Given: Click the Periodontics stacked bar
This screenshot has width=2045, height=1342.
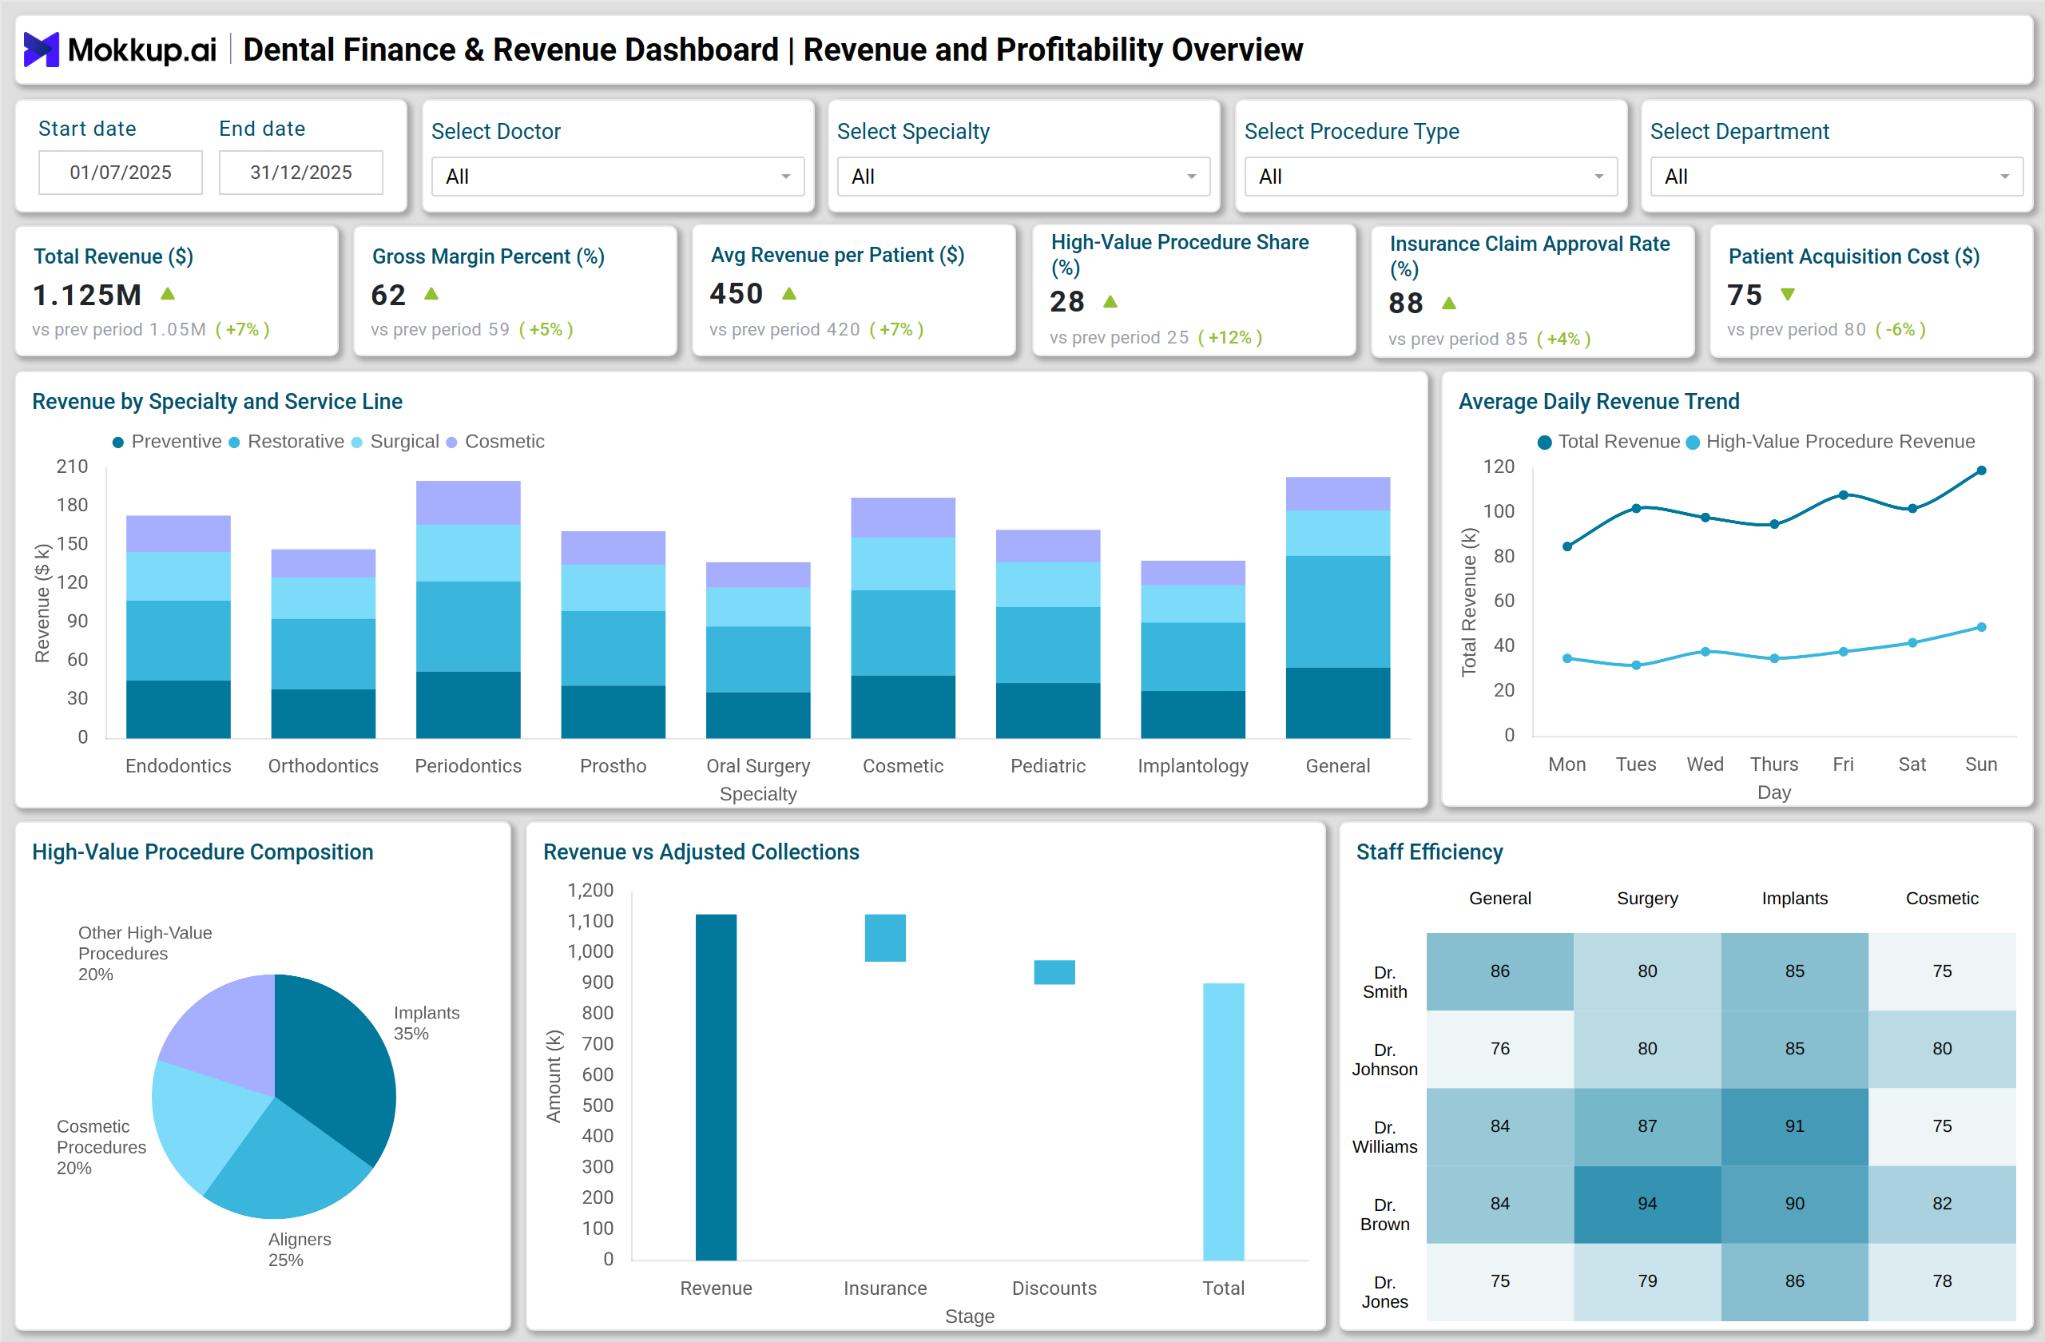Looking at the screenshot, I should coord(468,609).
